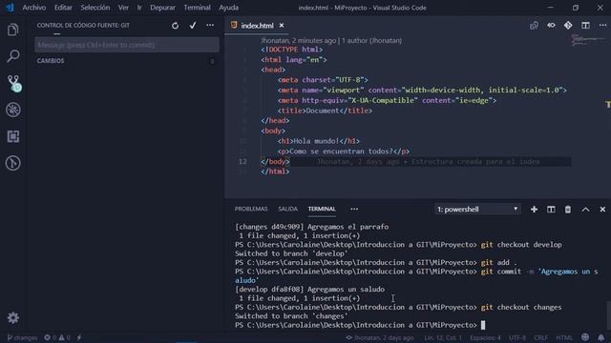The width and height of the screenshot is (611, 343).
Task: Click the h1 Hola mundo line
Action: point(318,141)
